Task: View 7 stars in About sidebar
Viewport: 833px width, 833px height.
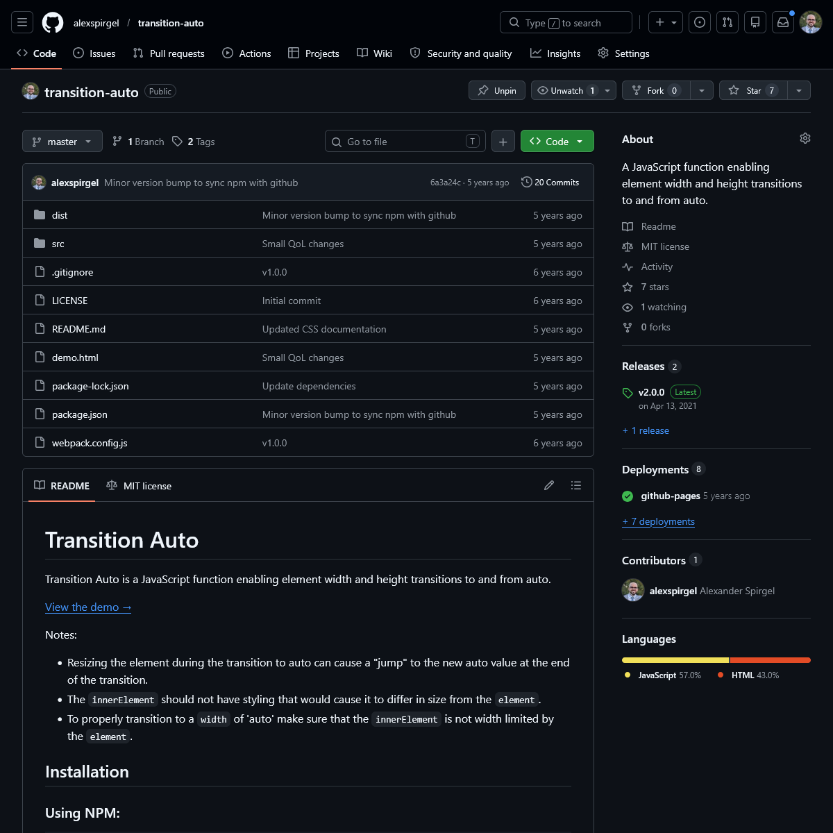Action: (655, 287)
